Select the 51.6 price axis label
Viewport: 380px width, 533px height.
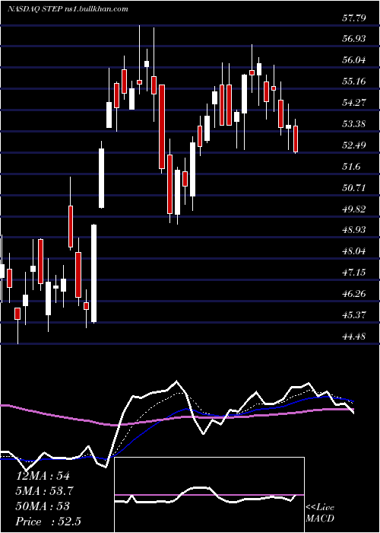pyautogui.click(x=351, y=166)
